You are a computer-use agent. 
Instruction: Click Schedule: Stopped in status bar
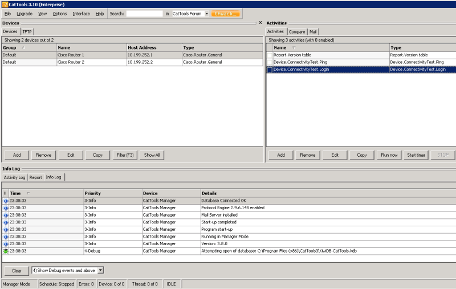pyautogui.click(x=56, y=284)
